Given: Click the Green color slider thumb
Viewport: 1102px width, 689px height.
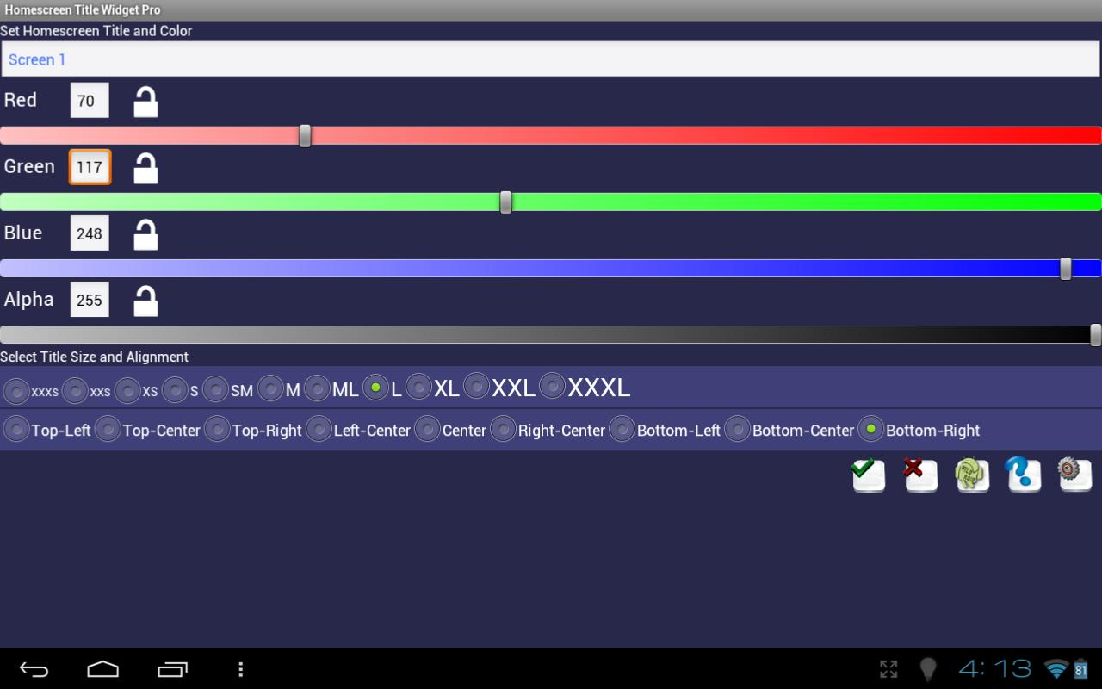Looking at the screenshot, I should tap(505, 202).
